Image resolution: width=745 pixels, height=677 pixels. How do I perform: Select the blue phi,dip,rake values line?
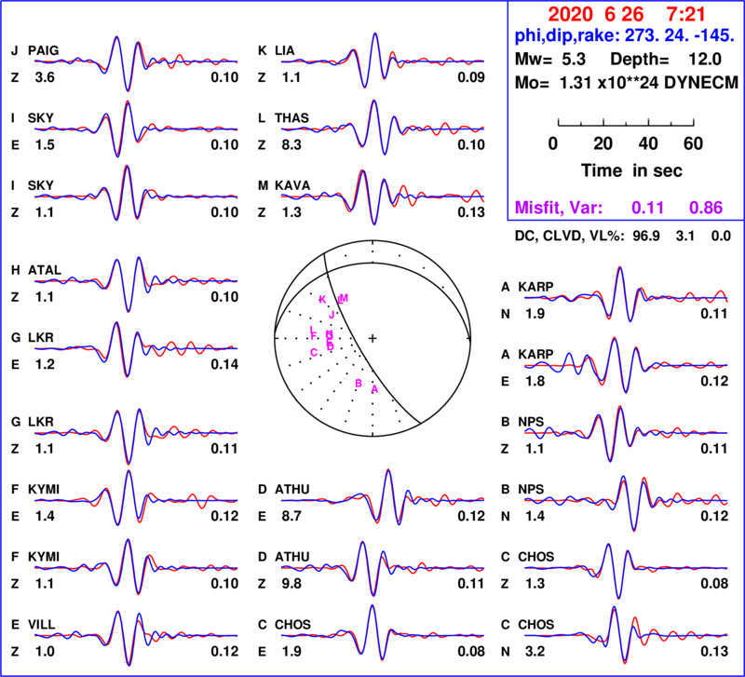point(625,35)
